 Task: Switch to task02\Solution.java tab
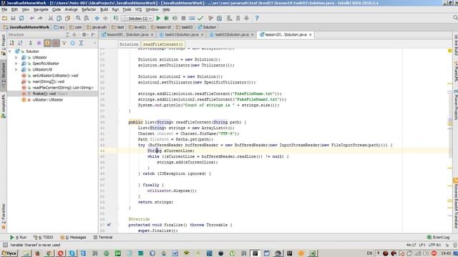[232, 35]
